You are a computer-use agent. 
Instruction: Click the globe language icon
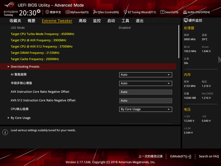tap(47, 12)
